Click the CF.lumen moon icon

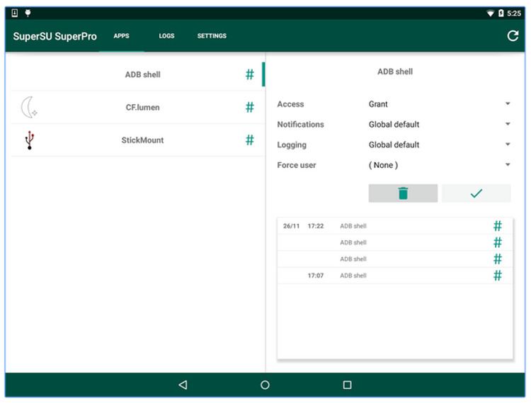pos(29,108)
